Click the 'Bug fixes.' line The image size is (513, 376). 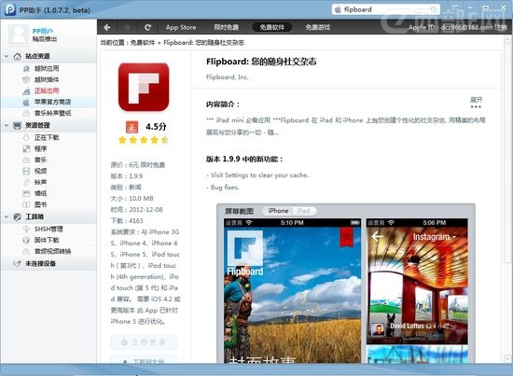point(223,188)
